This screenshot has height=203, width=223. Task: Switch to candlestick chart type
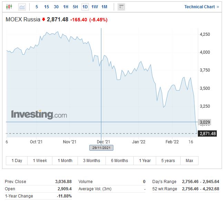point(9,7)
